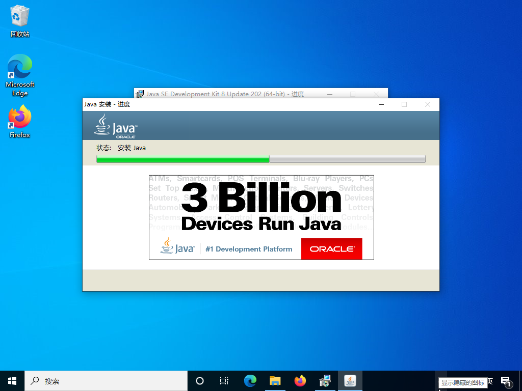The image size is (522, 391).
Task: Click the Java logo in header
Action: 115,126
